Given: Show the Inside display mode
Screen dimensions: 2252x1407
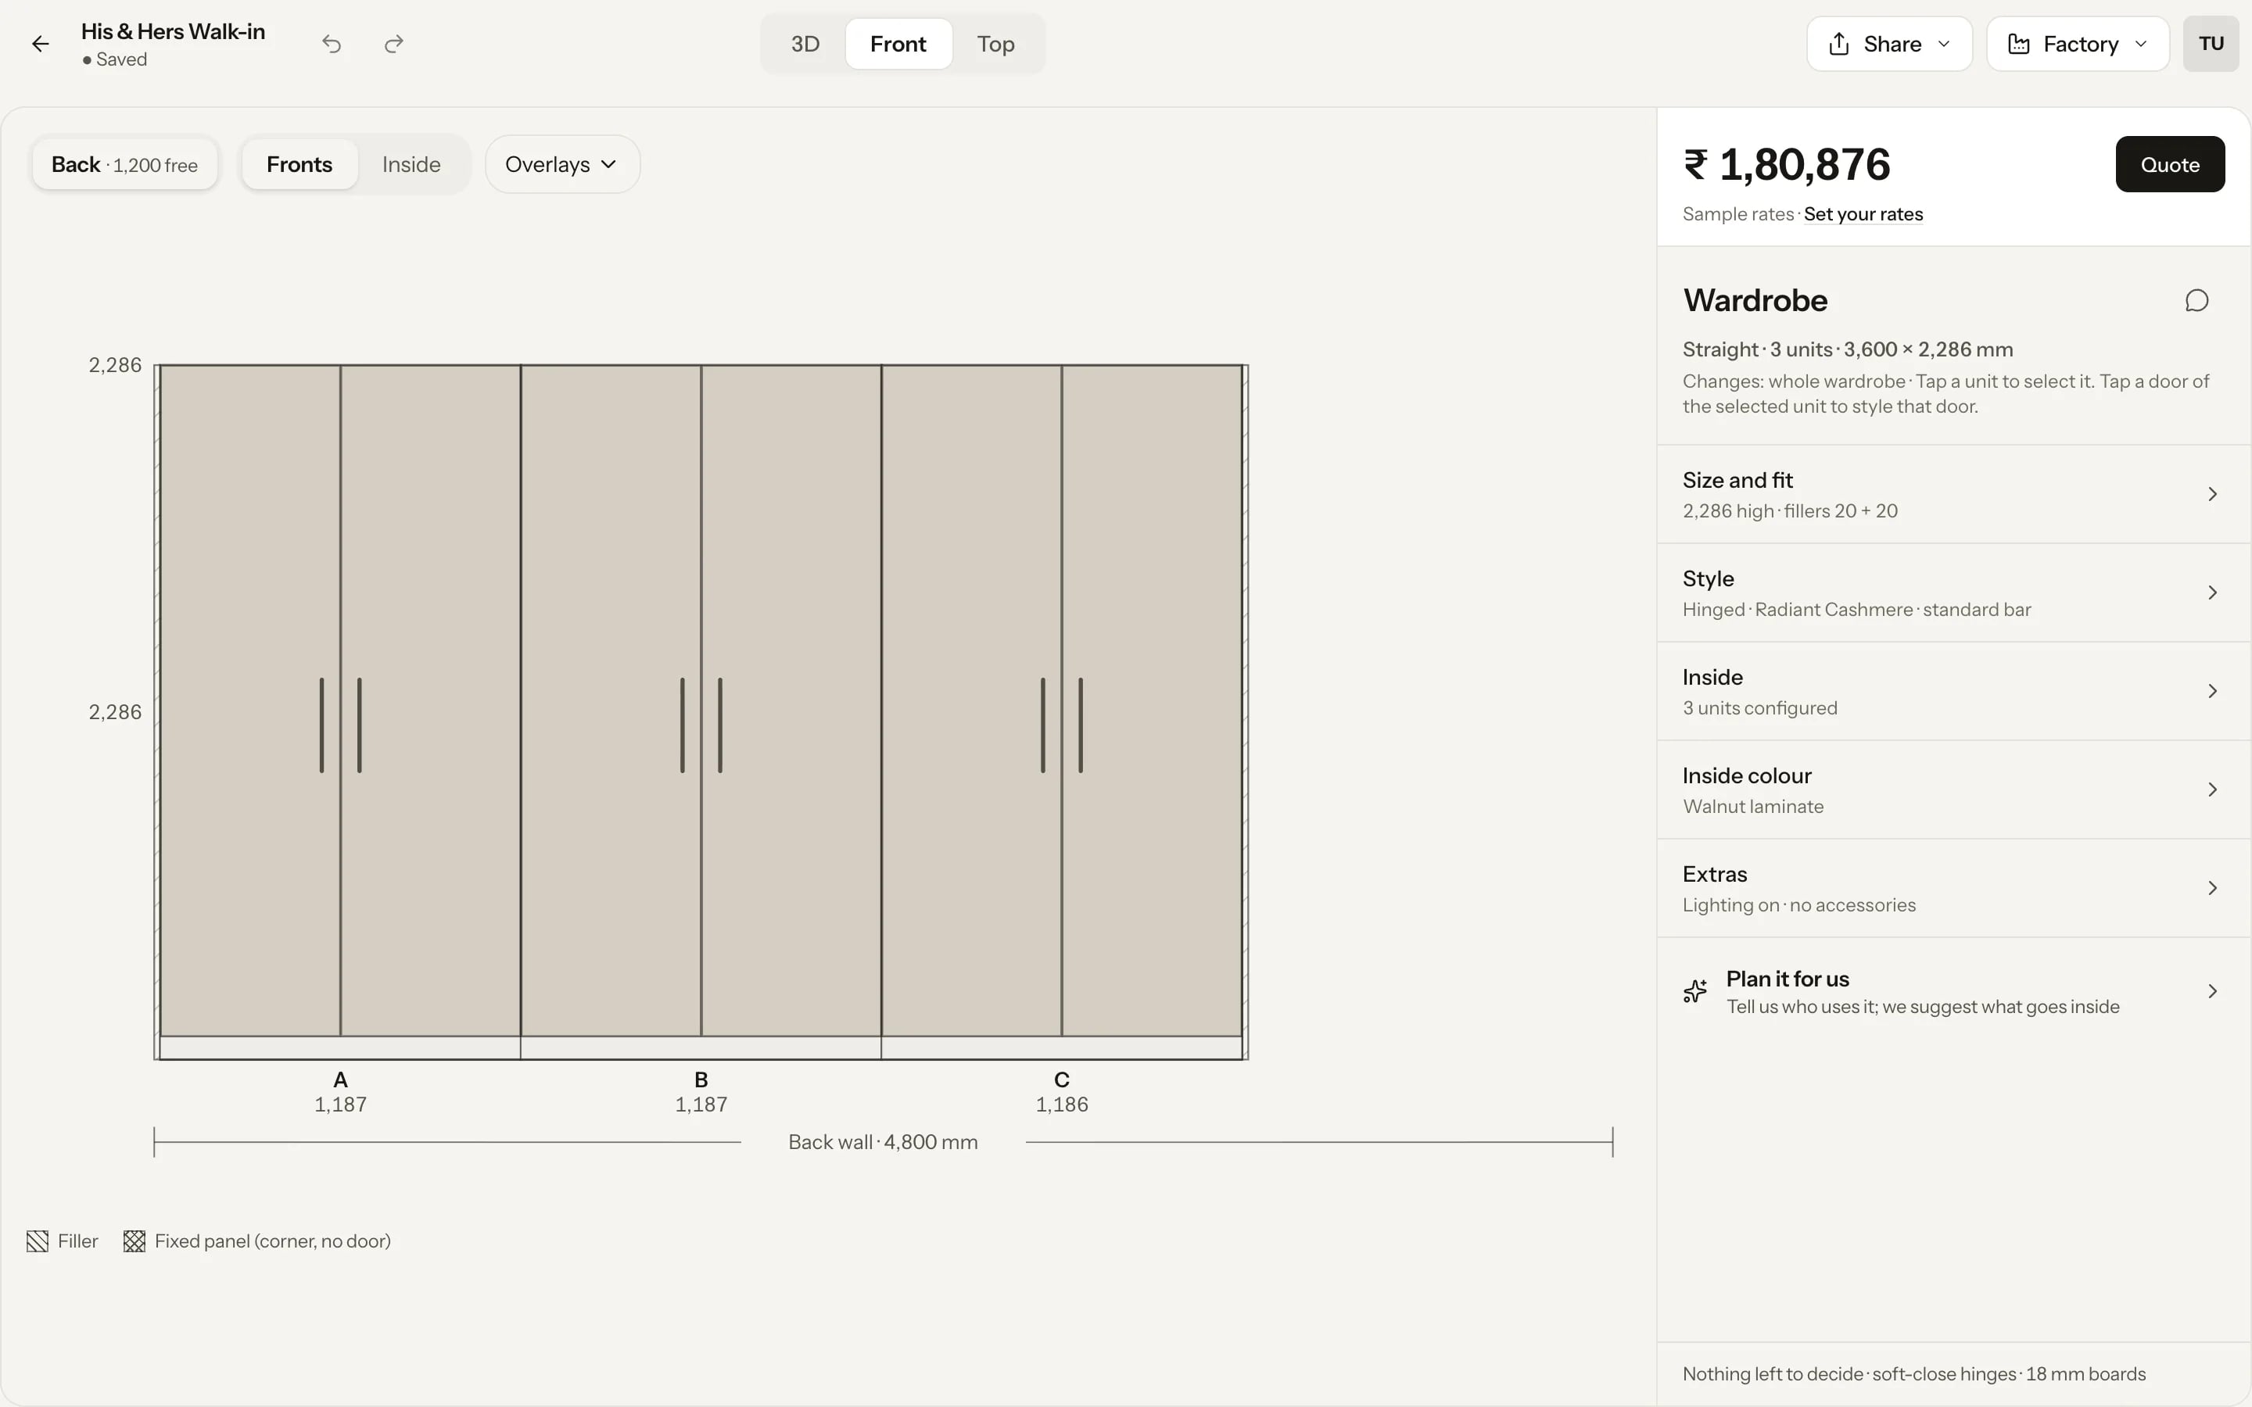Looking at the screenshot, I should click(x=411, y=165).
